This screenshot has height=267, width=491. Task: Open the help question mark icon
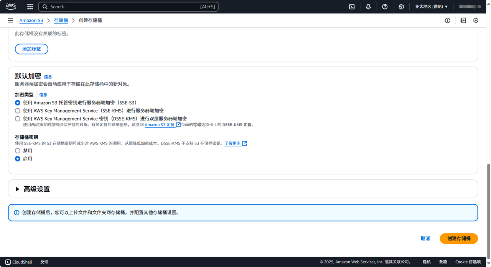(385, 7)
